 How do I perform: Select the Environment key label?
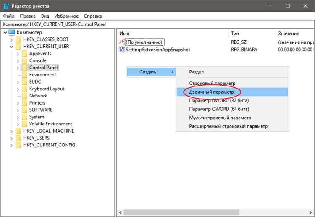[43, 75]
